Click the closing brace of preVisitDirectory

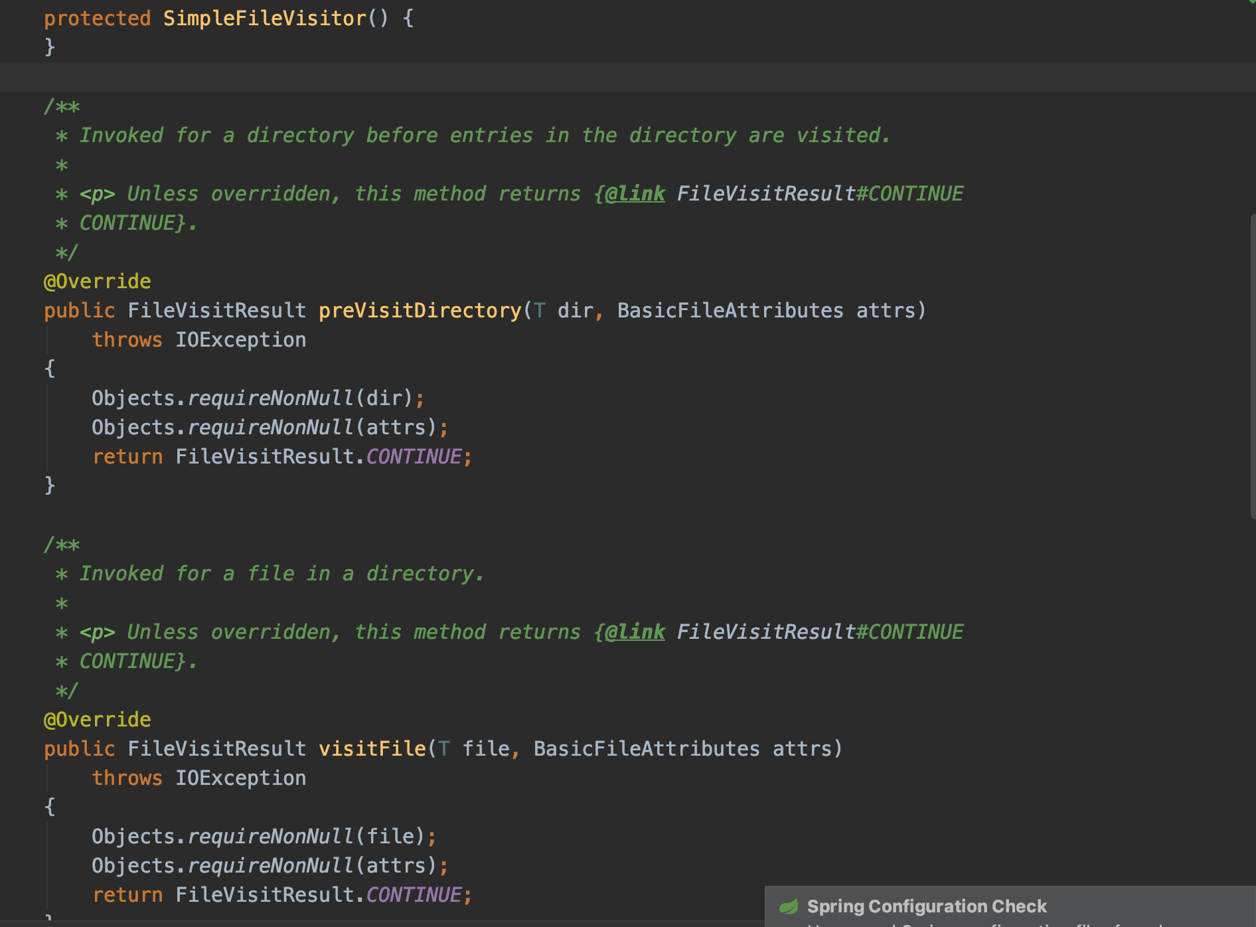coord(49,485)
